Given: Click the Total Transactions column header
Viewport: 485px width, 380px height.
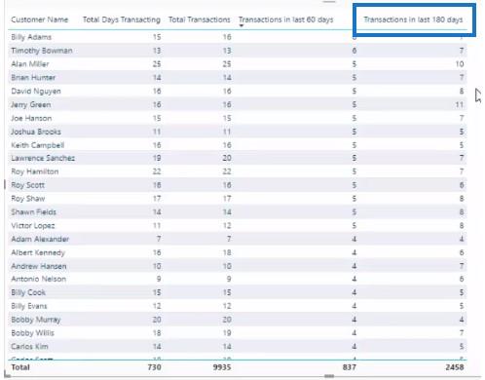Looking at the screenshot, I should (199, 19).
